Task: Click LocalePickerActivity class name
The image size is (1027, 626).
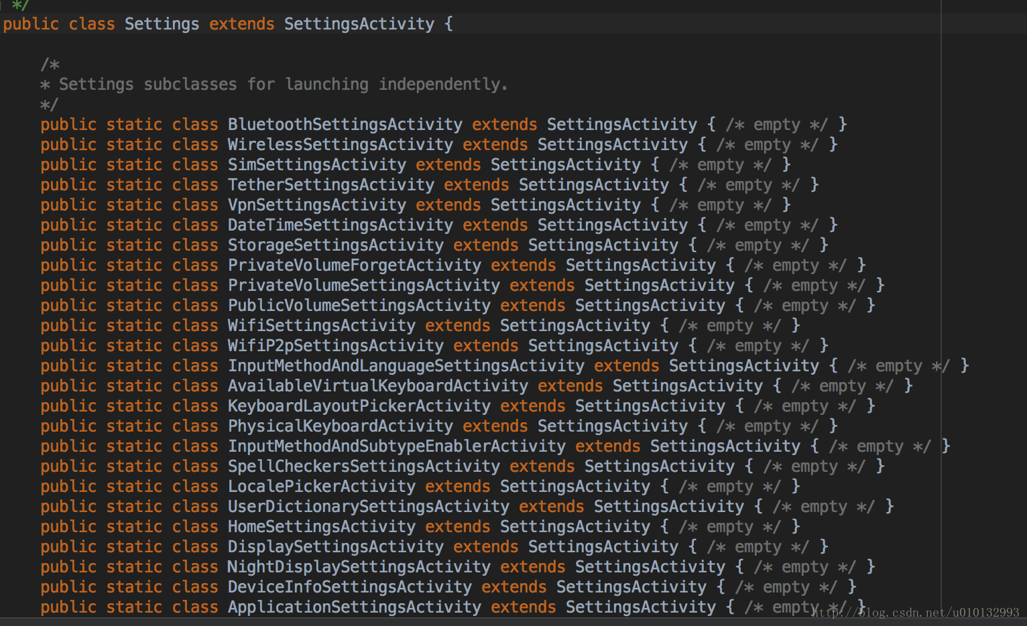Action: point(322,487)
